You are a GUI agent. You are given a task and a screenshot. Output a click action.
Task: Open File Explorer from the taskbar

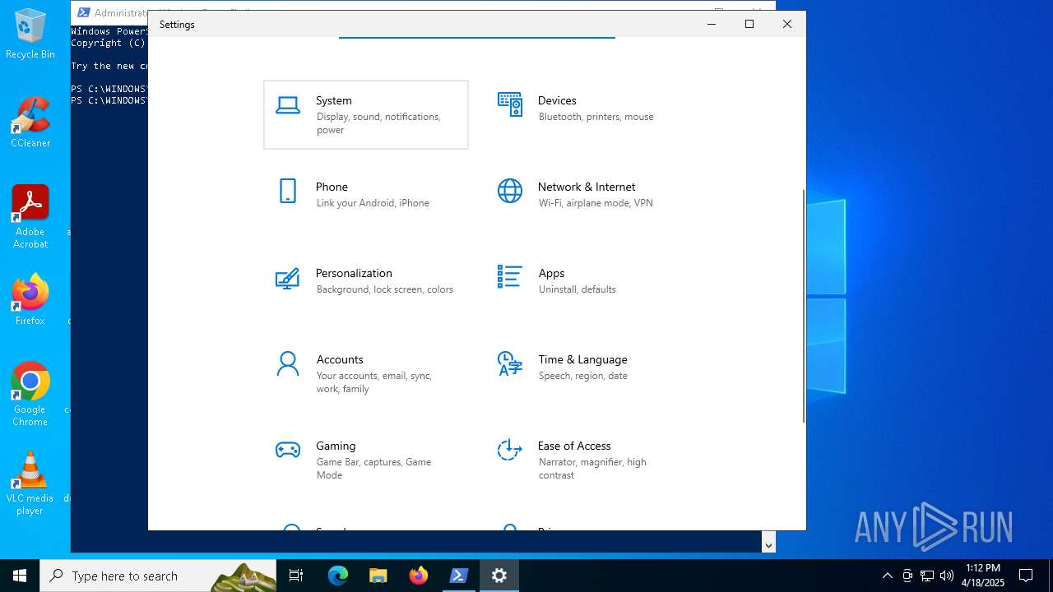(378, 576)
